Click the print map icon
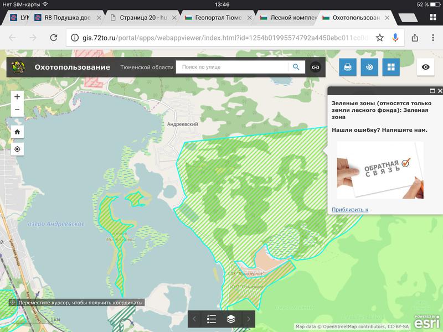 click(x=348, y=67)
